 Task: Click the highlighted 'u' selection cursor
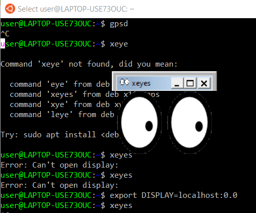tap(3, 43)
